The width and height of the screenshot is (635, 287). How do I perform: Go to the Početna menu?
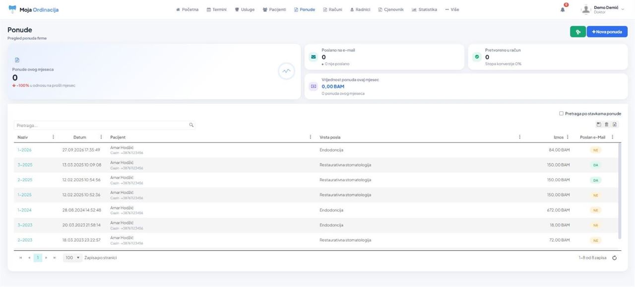click(x=188, y=9)
